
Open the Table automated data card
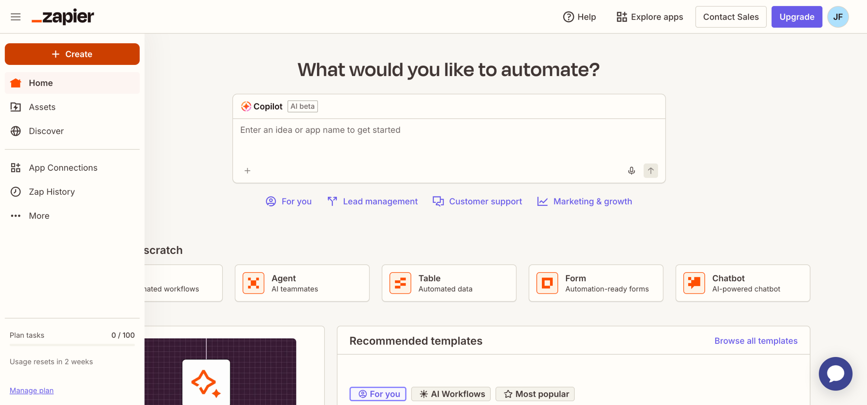449,283
